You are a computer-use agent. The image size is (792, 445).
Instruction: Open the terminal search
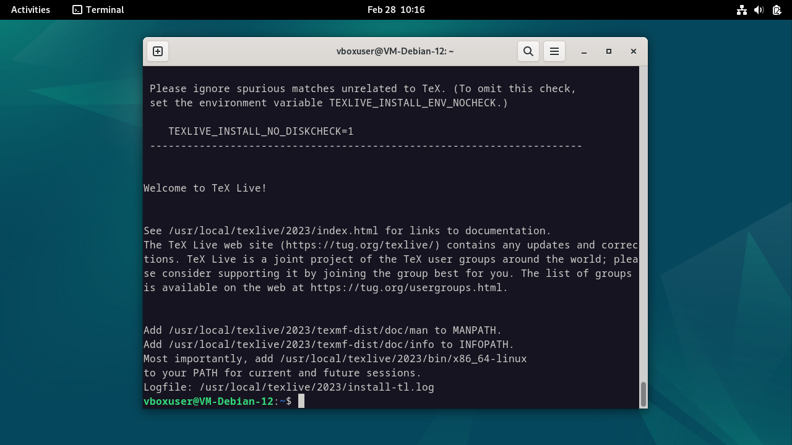click(528, 51)
